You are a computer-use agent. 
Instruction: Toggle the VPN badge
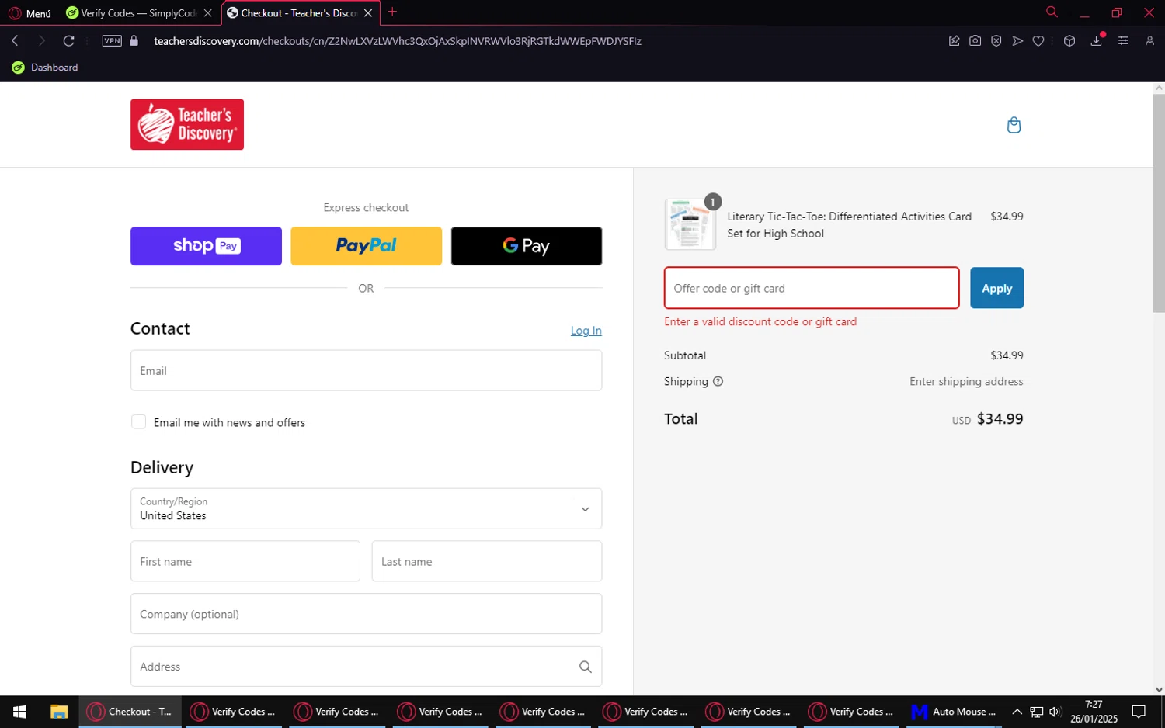click(x=112, y=41)
